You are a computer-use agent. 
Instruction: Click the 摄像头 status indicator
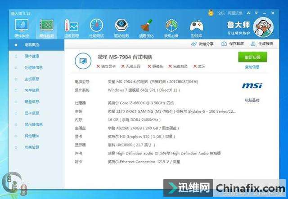pyautogui.click(x=155, y=66)
